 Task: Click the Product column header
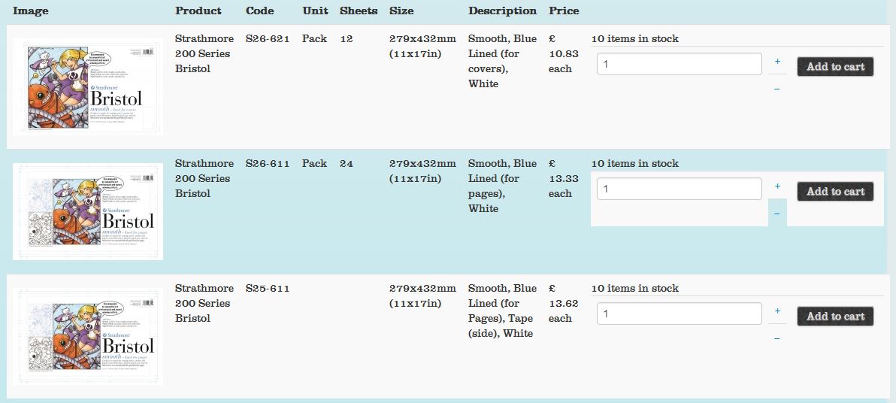click(198, 11)
